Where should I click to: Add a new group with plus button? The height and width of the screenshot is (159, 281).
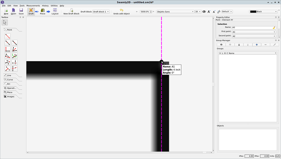tap(256, 45)
